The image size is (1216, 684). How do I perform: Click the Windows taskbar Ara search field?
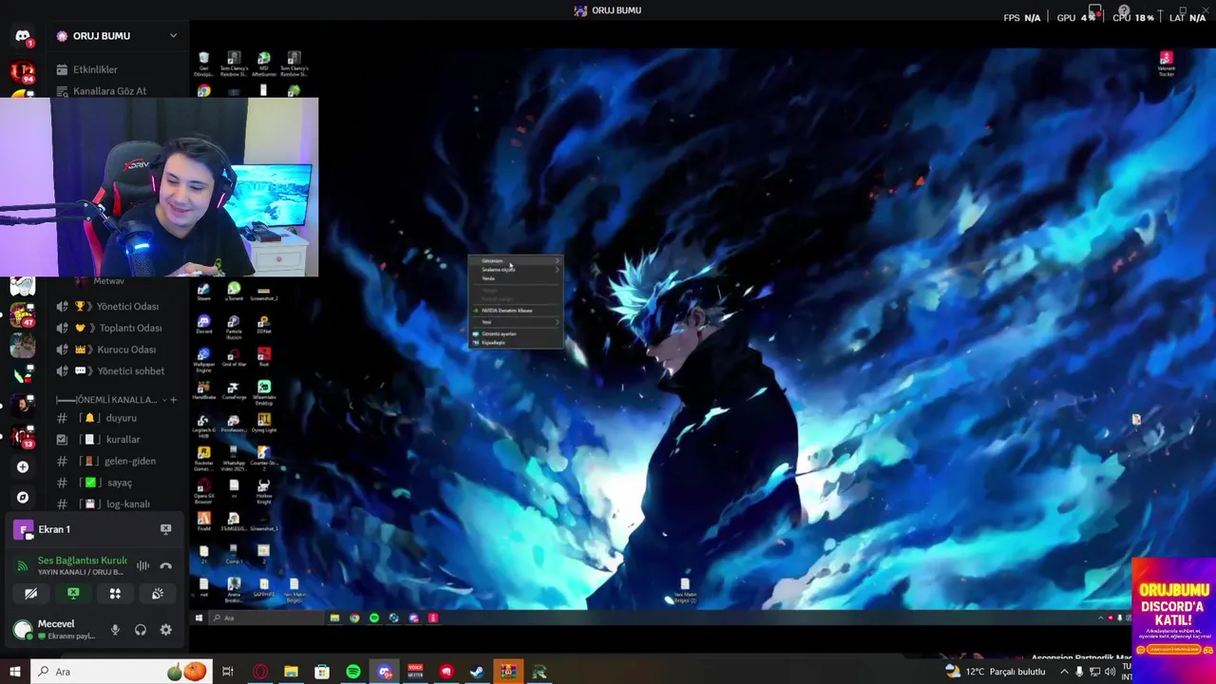coord(121,672)
